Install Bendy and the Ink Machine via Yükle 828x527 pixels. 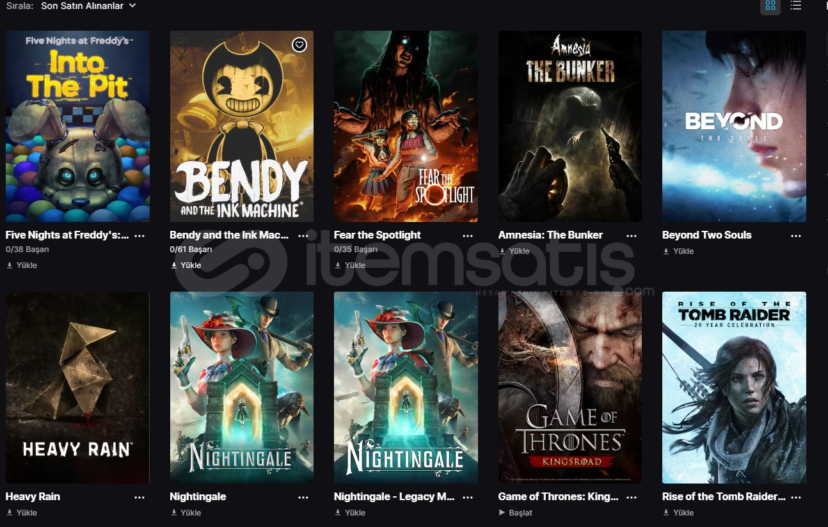tap(186, 265)
